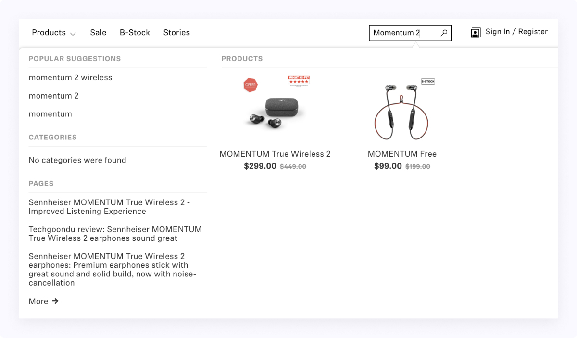Open the MOMENTUM Free product image
The height and width of the screenshot is (338, 577).
pyautogui.click(x=402, y=111)
